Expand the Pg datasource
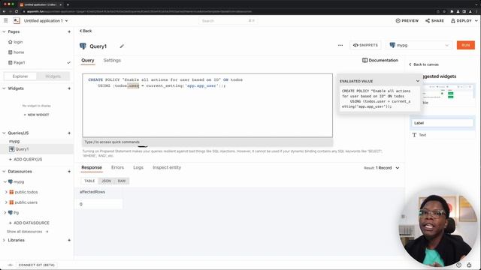 (x=5, y=212)
